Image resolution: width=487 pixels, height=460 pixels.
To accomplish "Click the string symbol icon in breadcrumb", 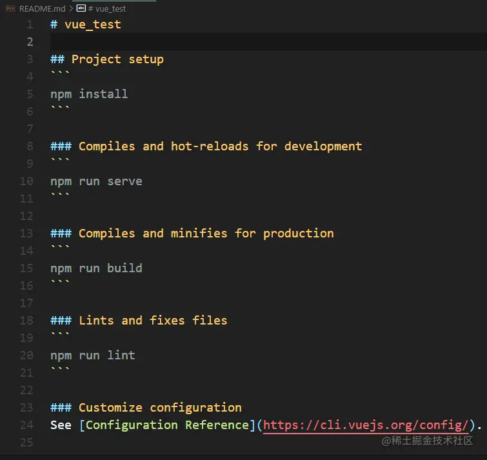I will pyautogui.click(x=81, y=8).
